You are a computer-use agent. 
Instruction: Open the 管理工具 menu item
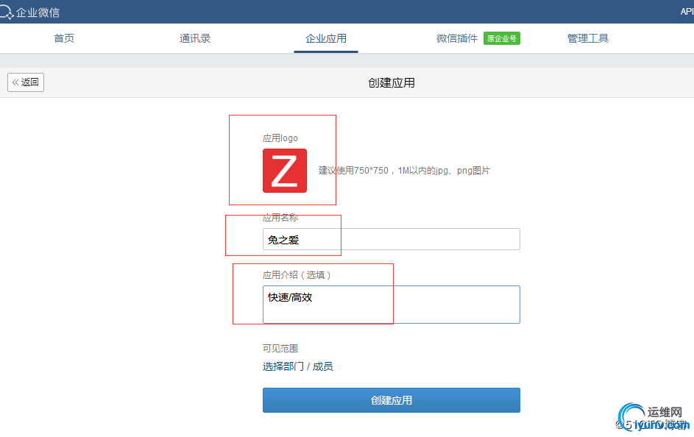click(588, 38)
